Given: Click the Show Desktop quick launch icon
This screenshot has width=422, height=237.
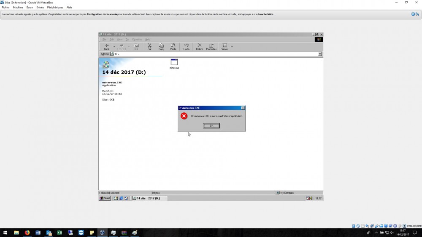Looking at the screenshot, I should [x=116, y=198].
